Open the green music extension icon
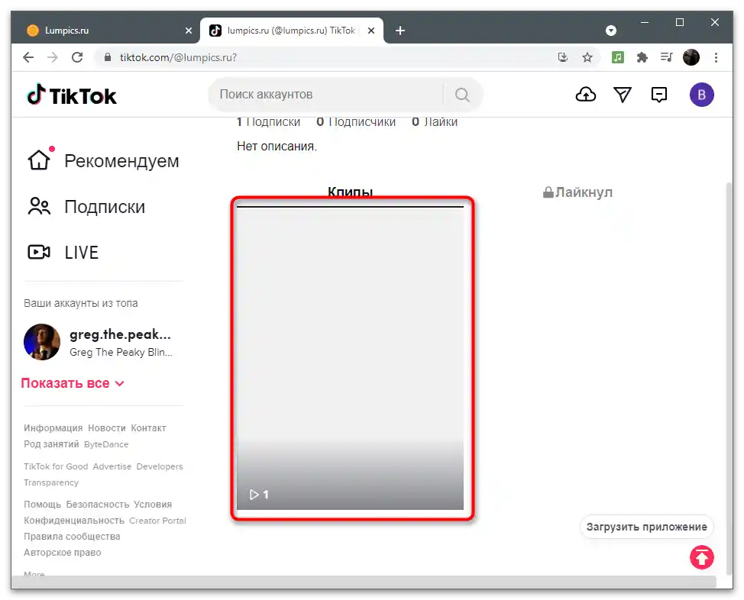Screen dimensions: 744x600 tap(617, 57)
